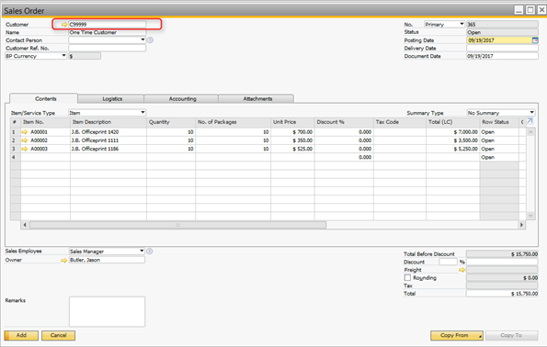Open the BP Currency dropdown
The height and width of the screenshot is (347, 547).
tap(63, 56)
